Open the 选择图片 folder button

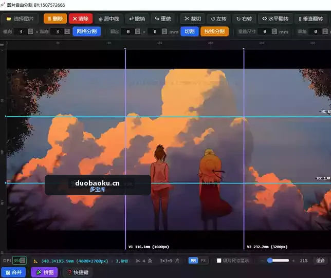click(20, 19)
